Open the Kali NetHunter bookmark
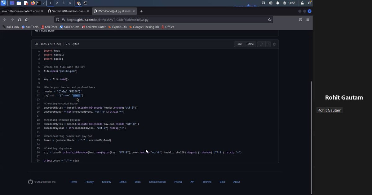The image size is (372, 195). (94, 27)
